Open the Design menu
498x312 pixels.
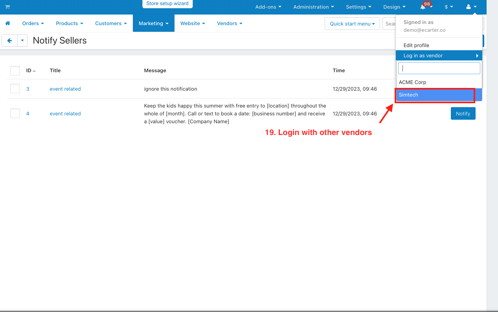394,7
